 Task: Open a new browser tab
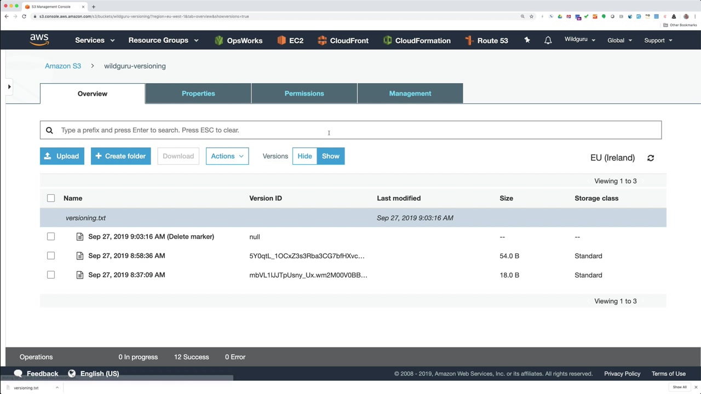click(94, 7)
